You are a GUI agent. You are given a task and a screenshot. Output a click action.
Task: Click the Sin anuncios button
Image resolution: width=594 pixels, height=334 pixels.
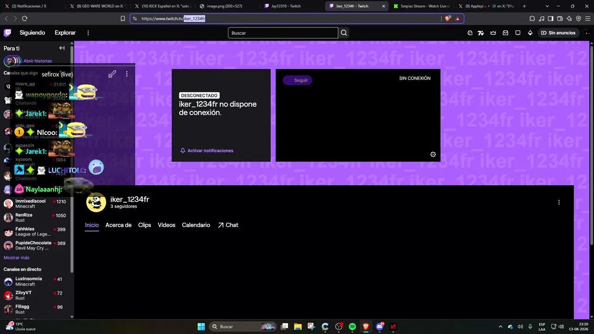[558, 33]
